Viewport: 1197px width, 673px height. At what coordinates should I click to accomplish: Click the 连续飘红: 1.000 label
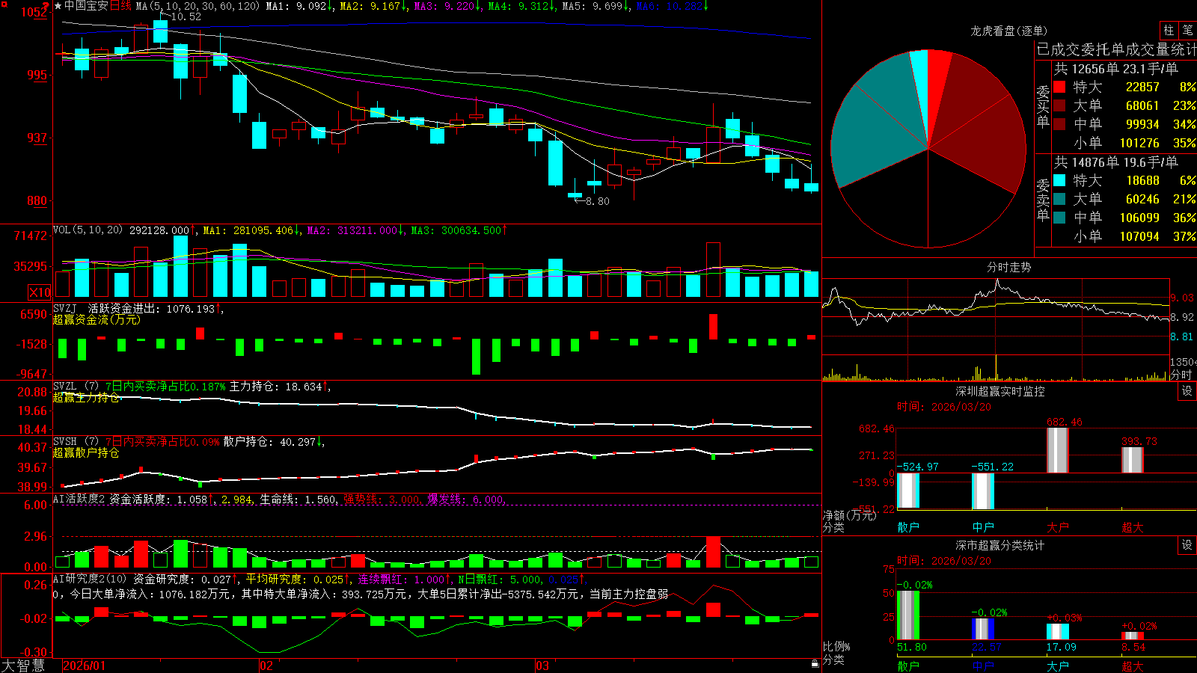tap(401, 579)
